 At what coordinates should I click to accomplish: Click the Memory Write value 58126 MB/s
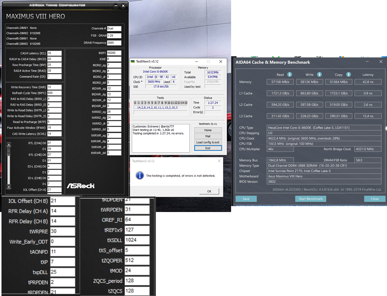(310, 82)
